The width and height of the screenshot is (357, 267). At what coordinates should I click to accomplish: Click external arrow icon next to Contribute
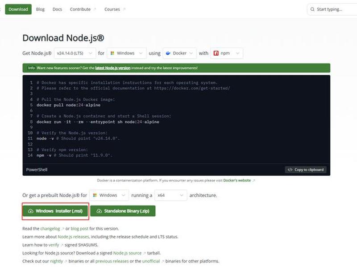click(95, 9)
